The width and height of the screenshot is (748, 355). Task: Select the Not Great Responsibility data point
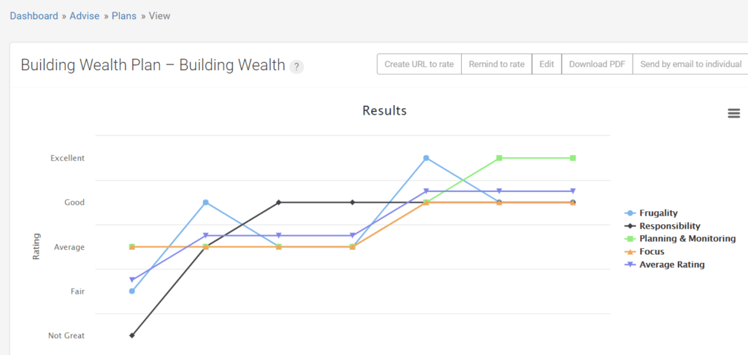132,335
